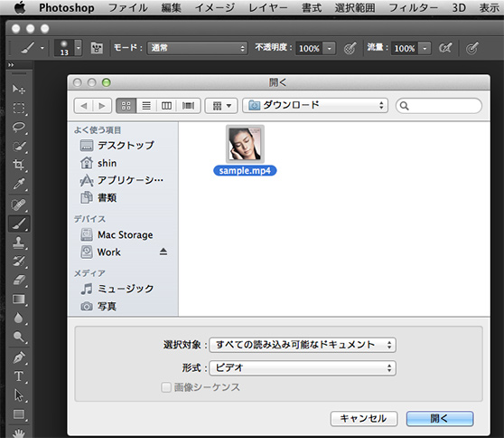Click the flow 100% value field

pos(405,48)
